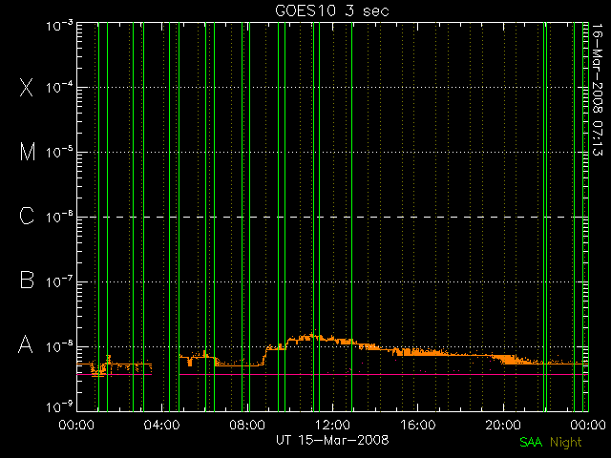The image size is (611, 458).
Task: Click the 08:00 time axis label
Action: tap(247, 425)
